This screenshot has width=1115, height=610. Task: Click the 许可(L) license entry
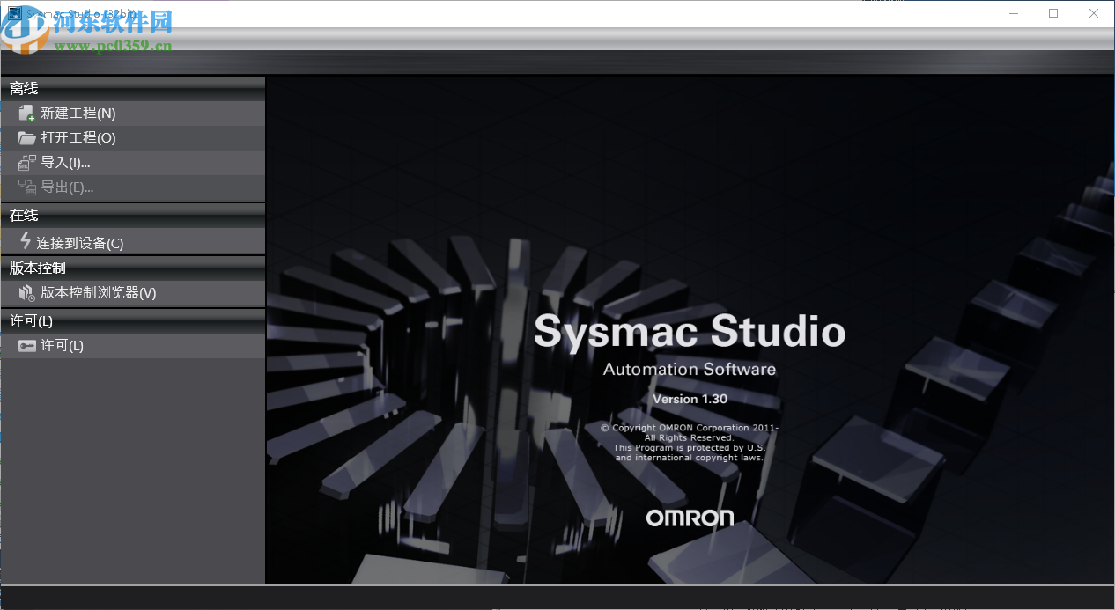(63, 345)
